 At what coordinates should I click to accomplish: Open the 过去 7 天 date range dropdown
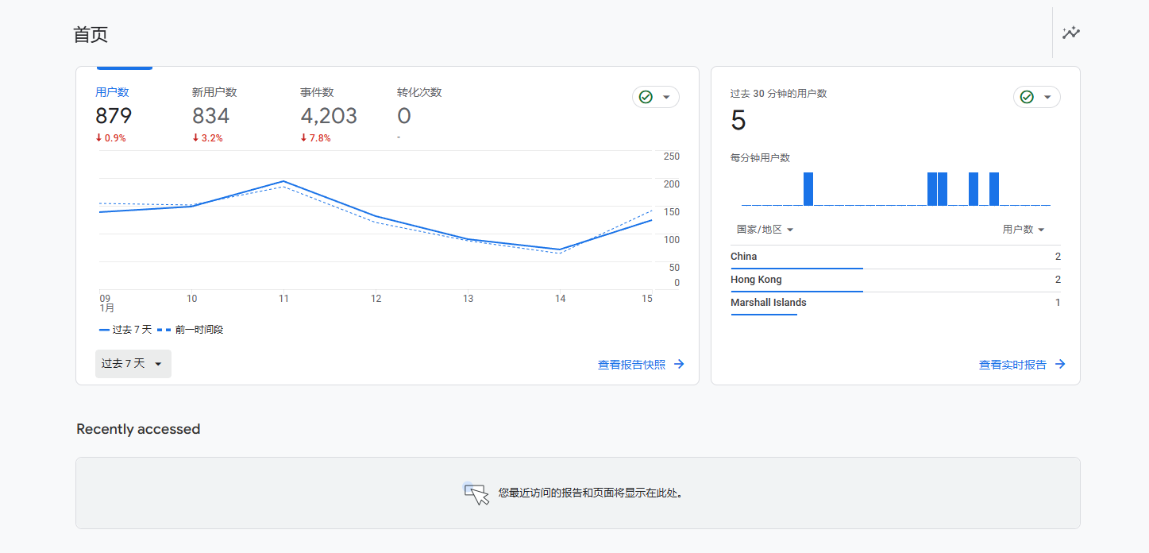133,364
